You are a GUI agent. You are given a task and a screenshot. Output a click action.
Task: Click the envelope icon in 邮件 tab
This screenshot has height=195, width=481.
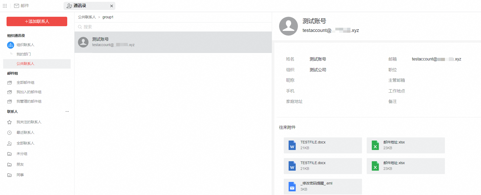[x=16, y=6]
